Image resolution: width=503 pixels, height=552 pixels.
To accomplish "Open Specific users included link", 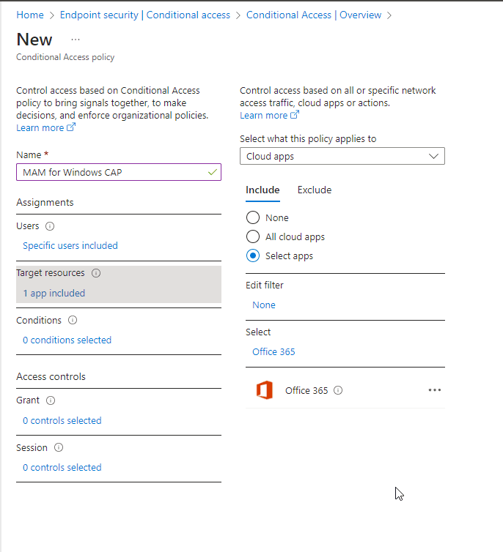I will pos(70,245).
